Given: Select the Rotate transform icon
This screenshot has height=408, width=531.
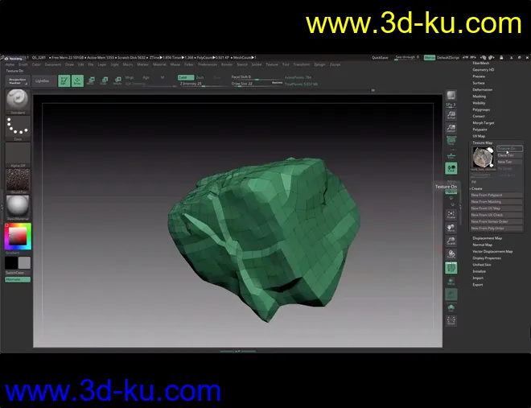Looking at the screenshot, I should pos(117,80).
